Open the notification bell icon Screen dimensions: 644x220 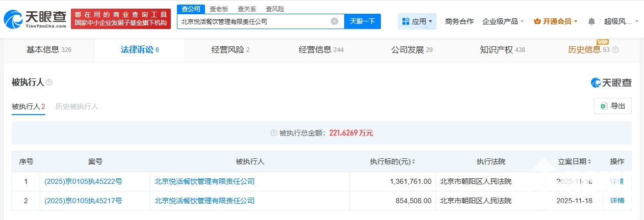[x=591, y=21]
